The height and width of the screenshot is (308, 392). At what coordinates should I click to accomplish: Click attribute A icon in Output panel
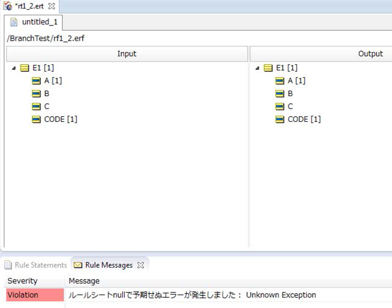point(279,81)
